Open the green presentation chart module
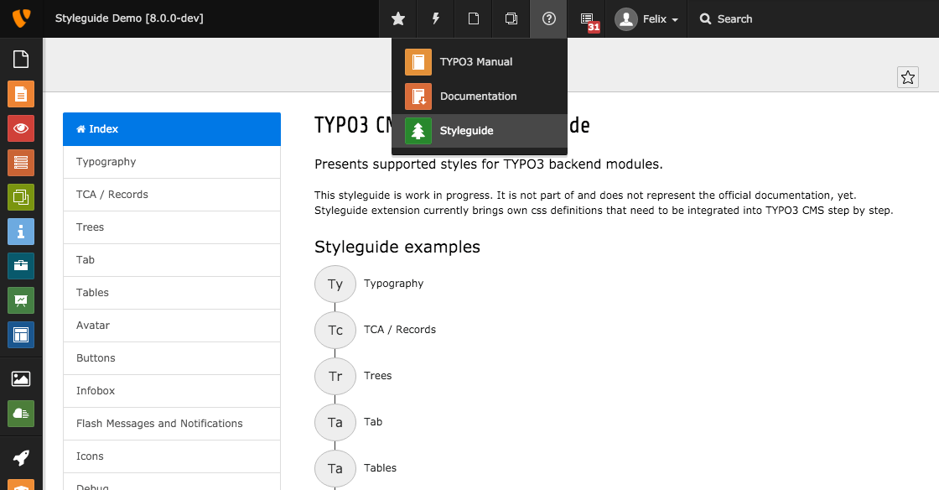 coord(21,300)
